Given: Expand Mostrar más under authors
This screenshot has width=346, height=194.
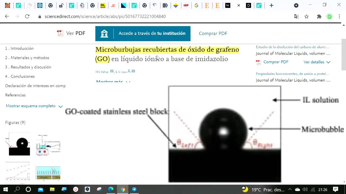Looking at the screenshot, I should click(113, 82).
